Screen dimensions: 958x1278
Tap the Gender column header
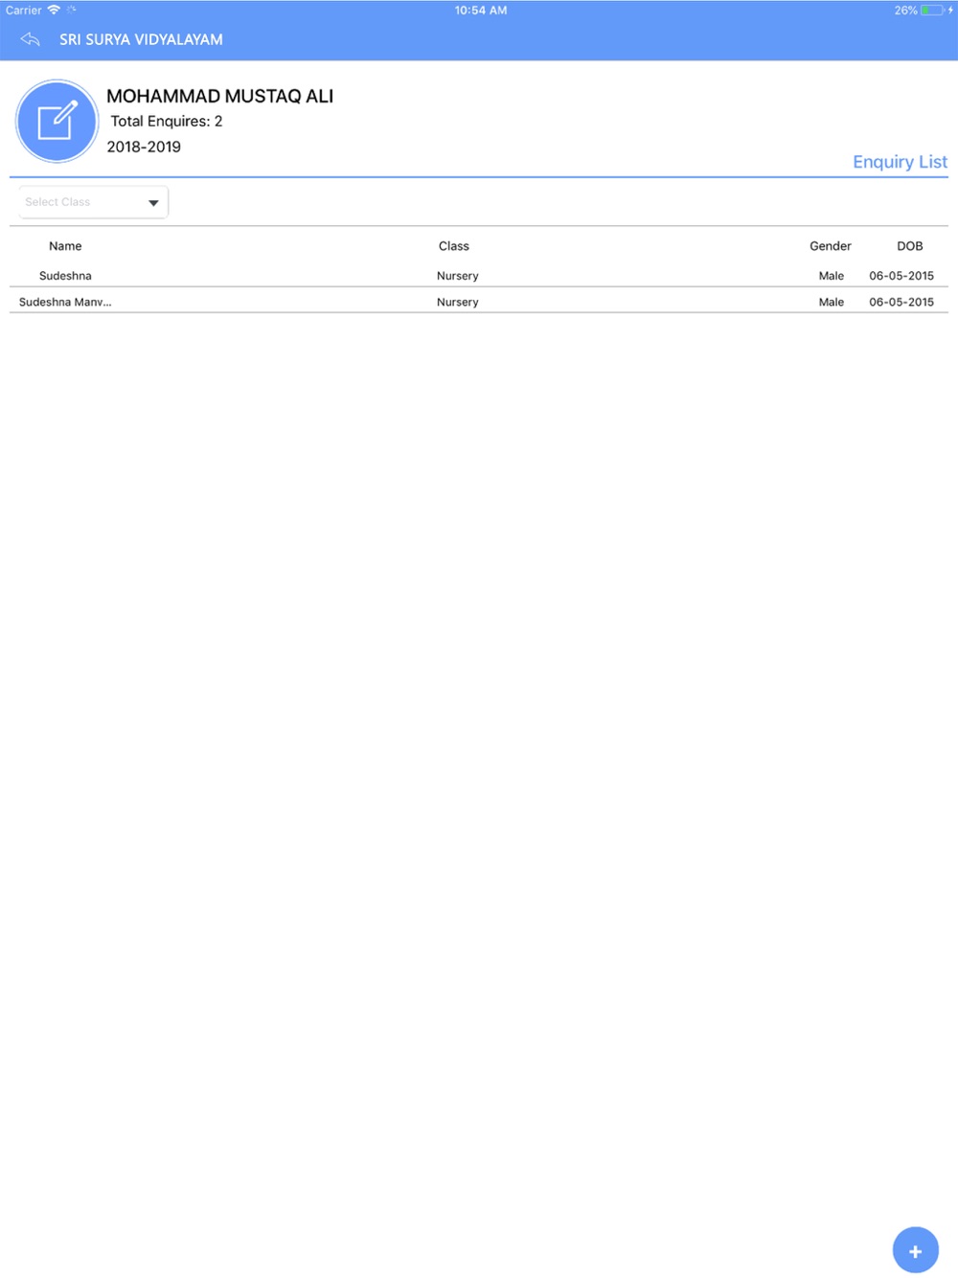(x=831, y=246)
